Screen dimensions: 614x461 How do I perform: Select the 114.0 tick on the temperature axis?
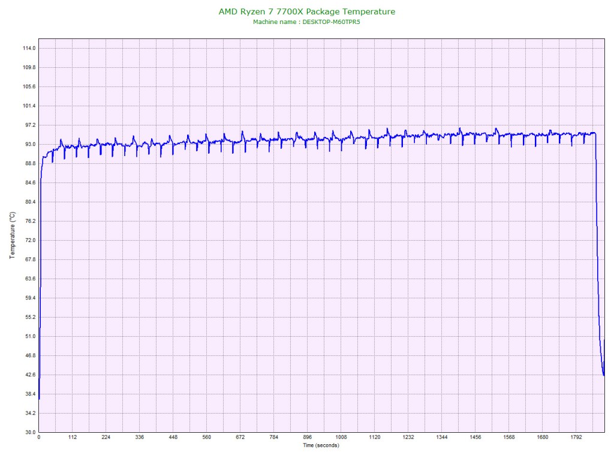29,48
